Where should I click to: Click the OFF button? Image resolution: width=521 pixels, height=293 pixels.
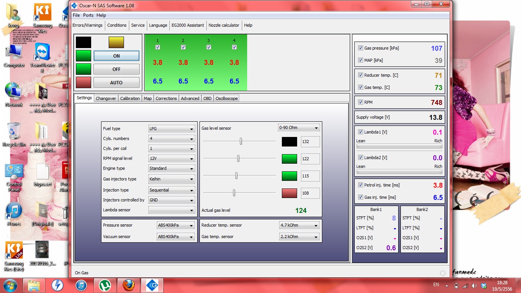tap(116, 69)
